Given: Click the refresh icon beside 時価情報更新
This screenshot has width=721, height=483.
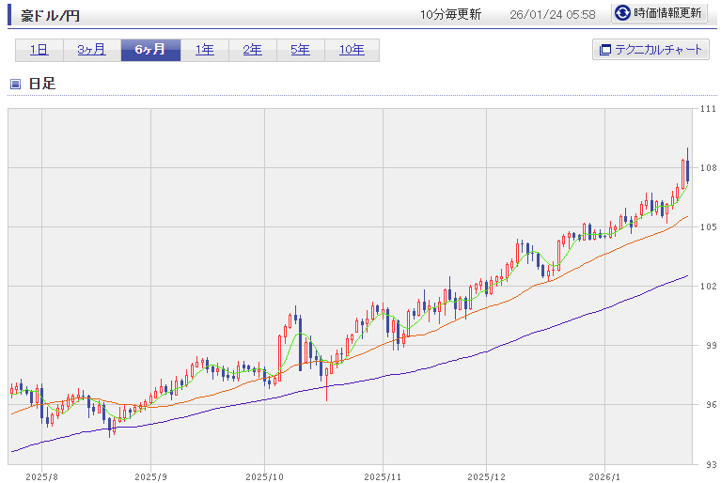Looking at the screenshot, I should point(622,13).
